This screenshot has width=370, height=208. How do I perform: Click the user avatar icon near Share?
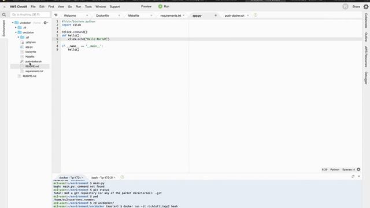coord(345,6)
